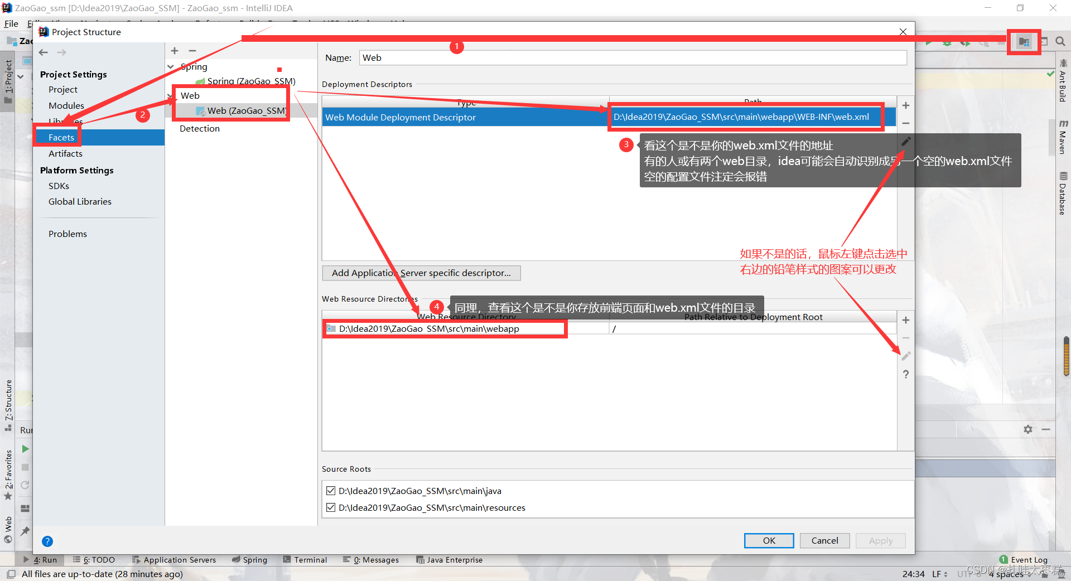The width and height of the screenshot is (1071, 581).
Task: Open the Java Enterprise tool window
Action: tap(450, 560)
